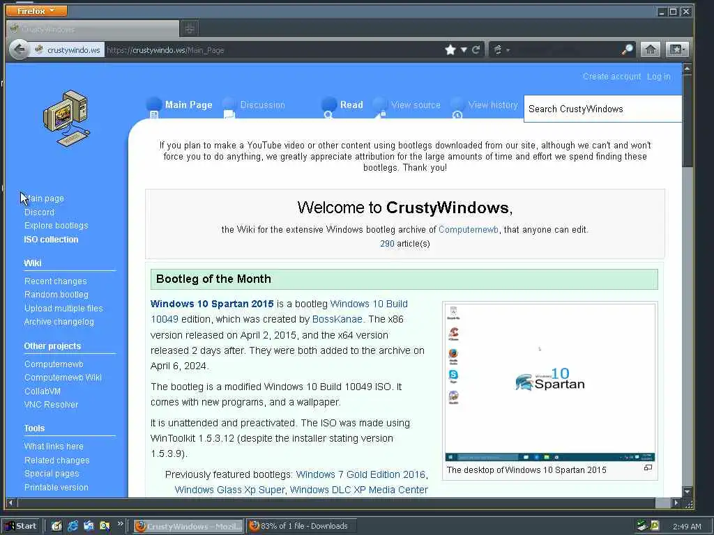
Task: Click the vertical scrollbar down arrow
Action: pos(687,491)
